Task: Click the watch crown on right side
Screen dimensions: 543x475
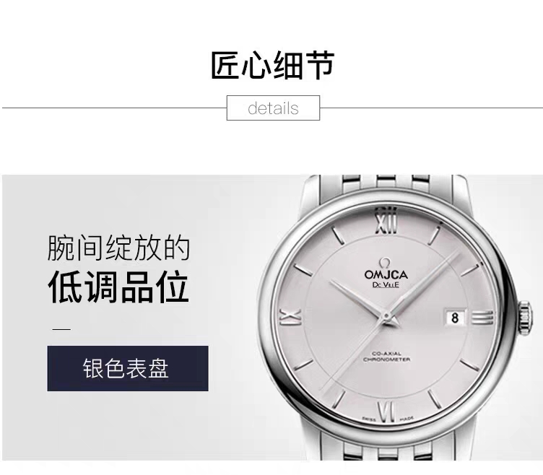Action: click(526, 318)
